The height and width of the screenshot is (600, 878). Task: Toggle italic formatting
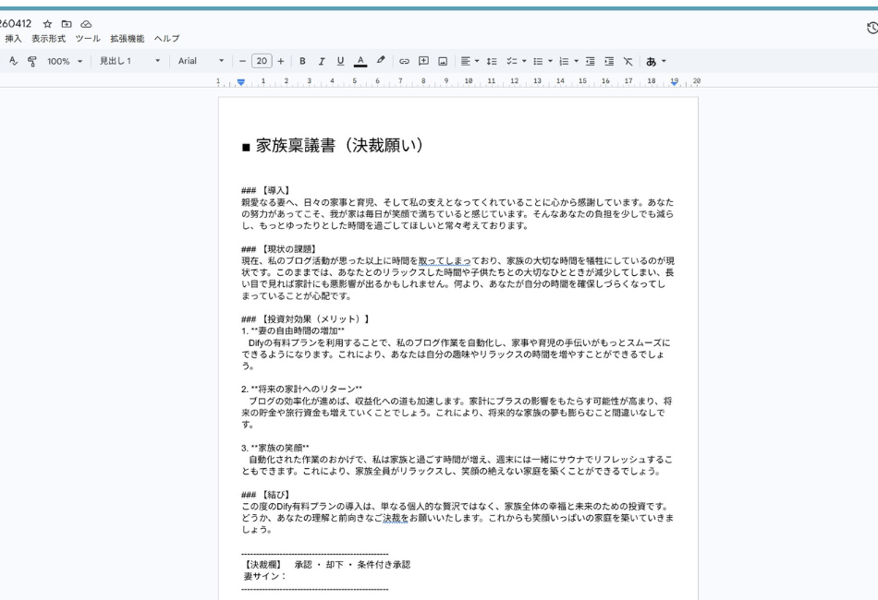[321, 62]
